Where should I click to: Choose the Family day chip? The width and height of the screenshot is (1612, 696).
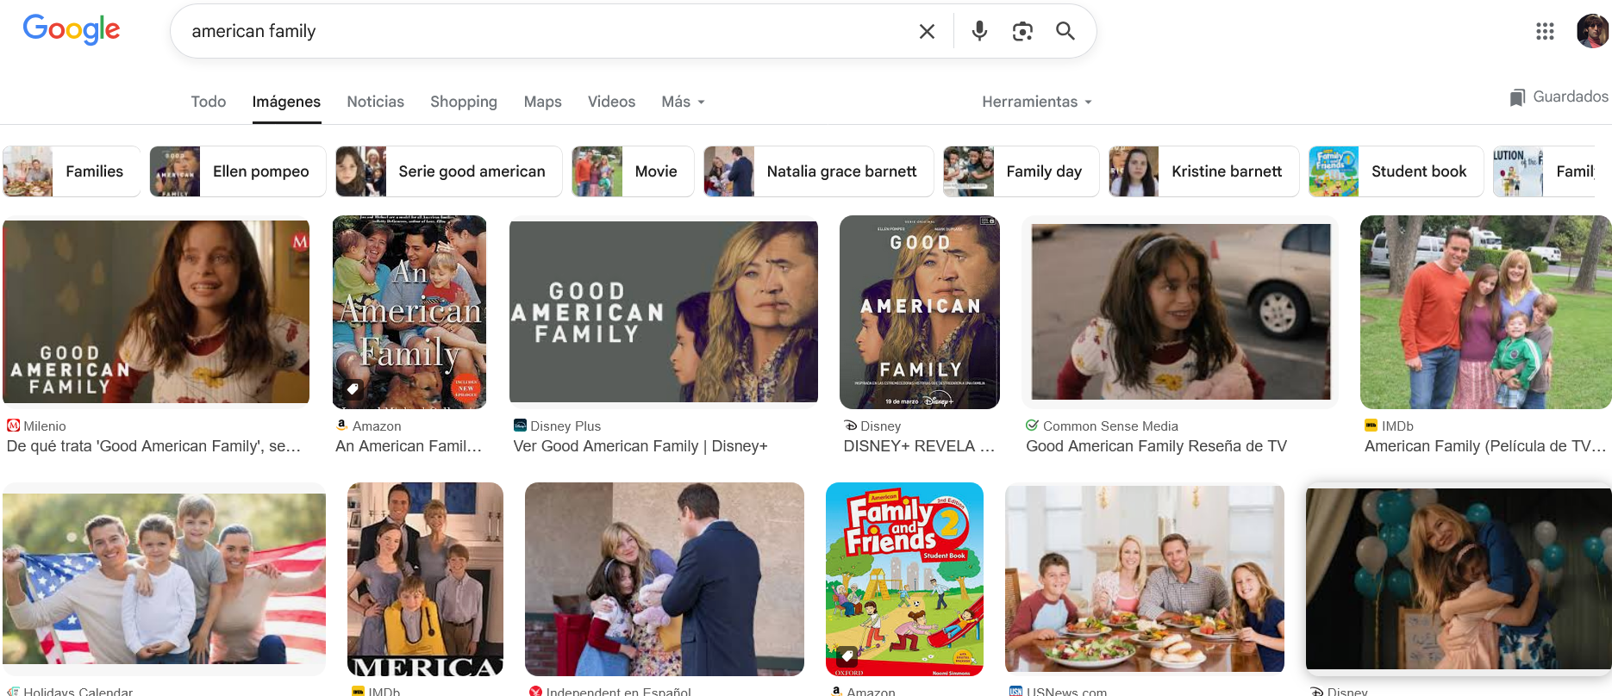click(1021, 171)
